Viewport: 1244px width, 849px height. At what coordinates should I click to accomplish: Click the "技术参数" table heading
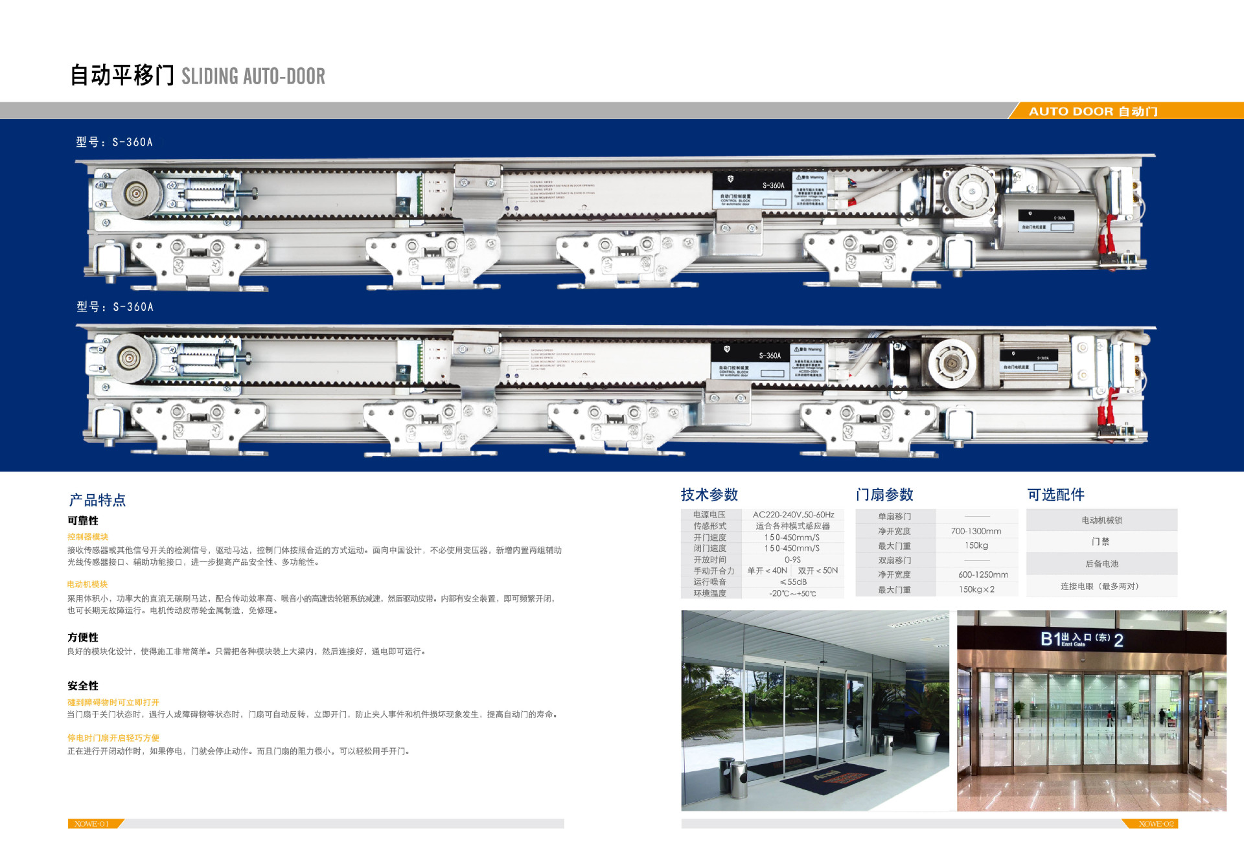[709, 495]
